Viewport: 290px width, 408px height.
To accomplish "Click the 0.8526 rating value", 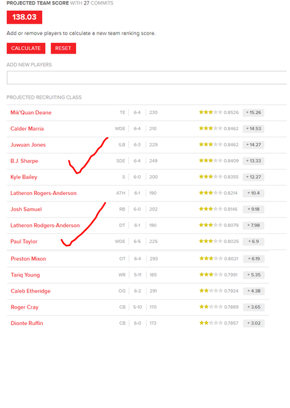I will pos(231,113).
